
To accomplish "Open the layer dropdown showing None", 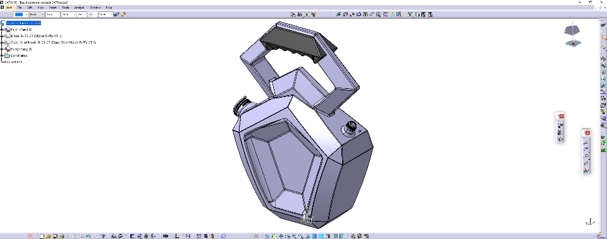I will [106, 15].
